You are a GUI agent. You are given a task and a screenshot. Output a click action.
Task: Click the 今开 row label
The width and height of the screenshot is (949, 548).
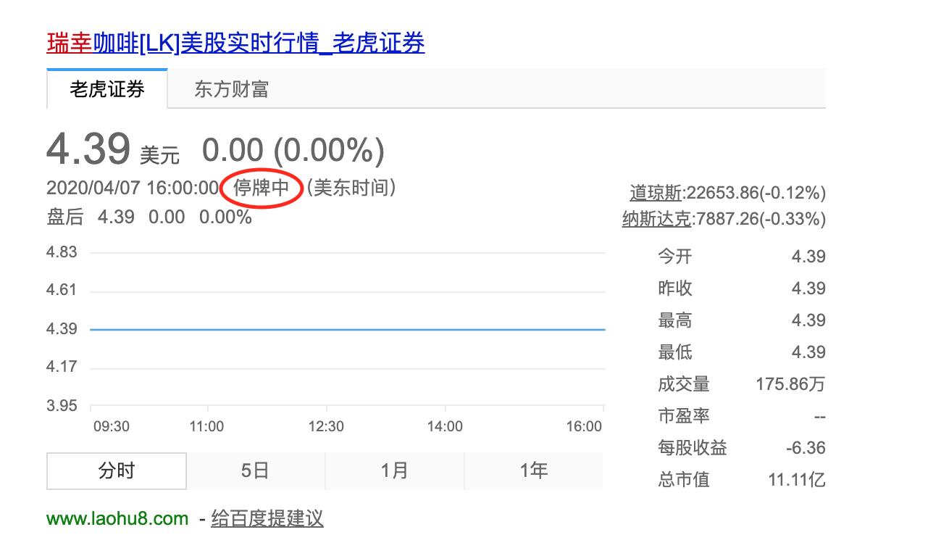coord(675,257)
